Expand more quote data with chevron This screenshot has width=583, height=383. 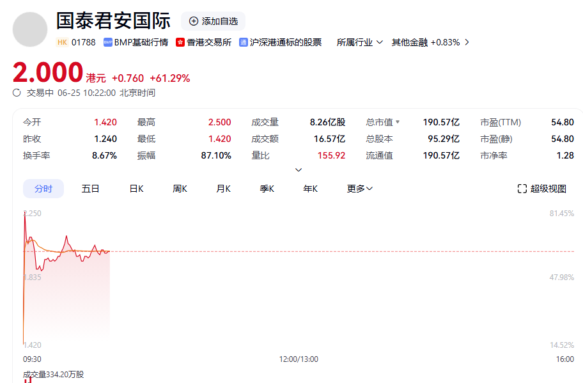point(299,170)
